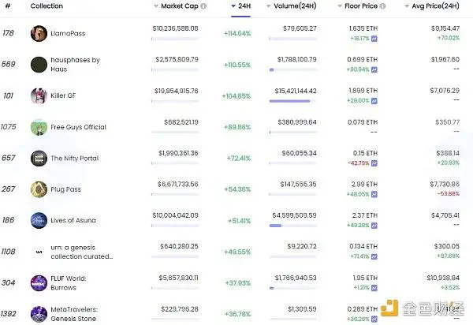Click the Floor Price info icon
This screenshot has width=473, height=325.
(x=382, y=6)
